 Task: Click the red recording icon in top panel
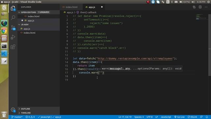148,2
